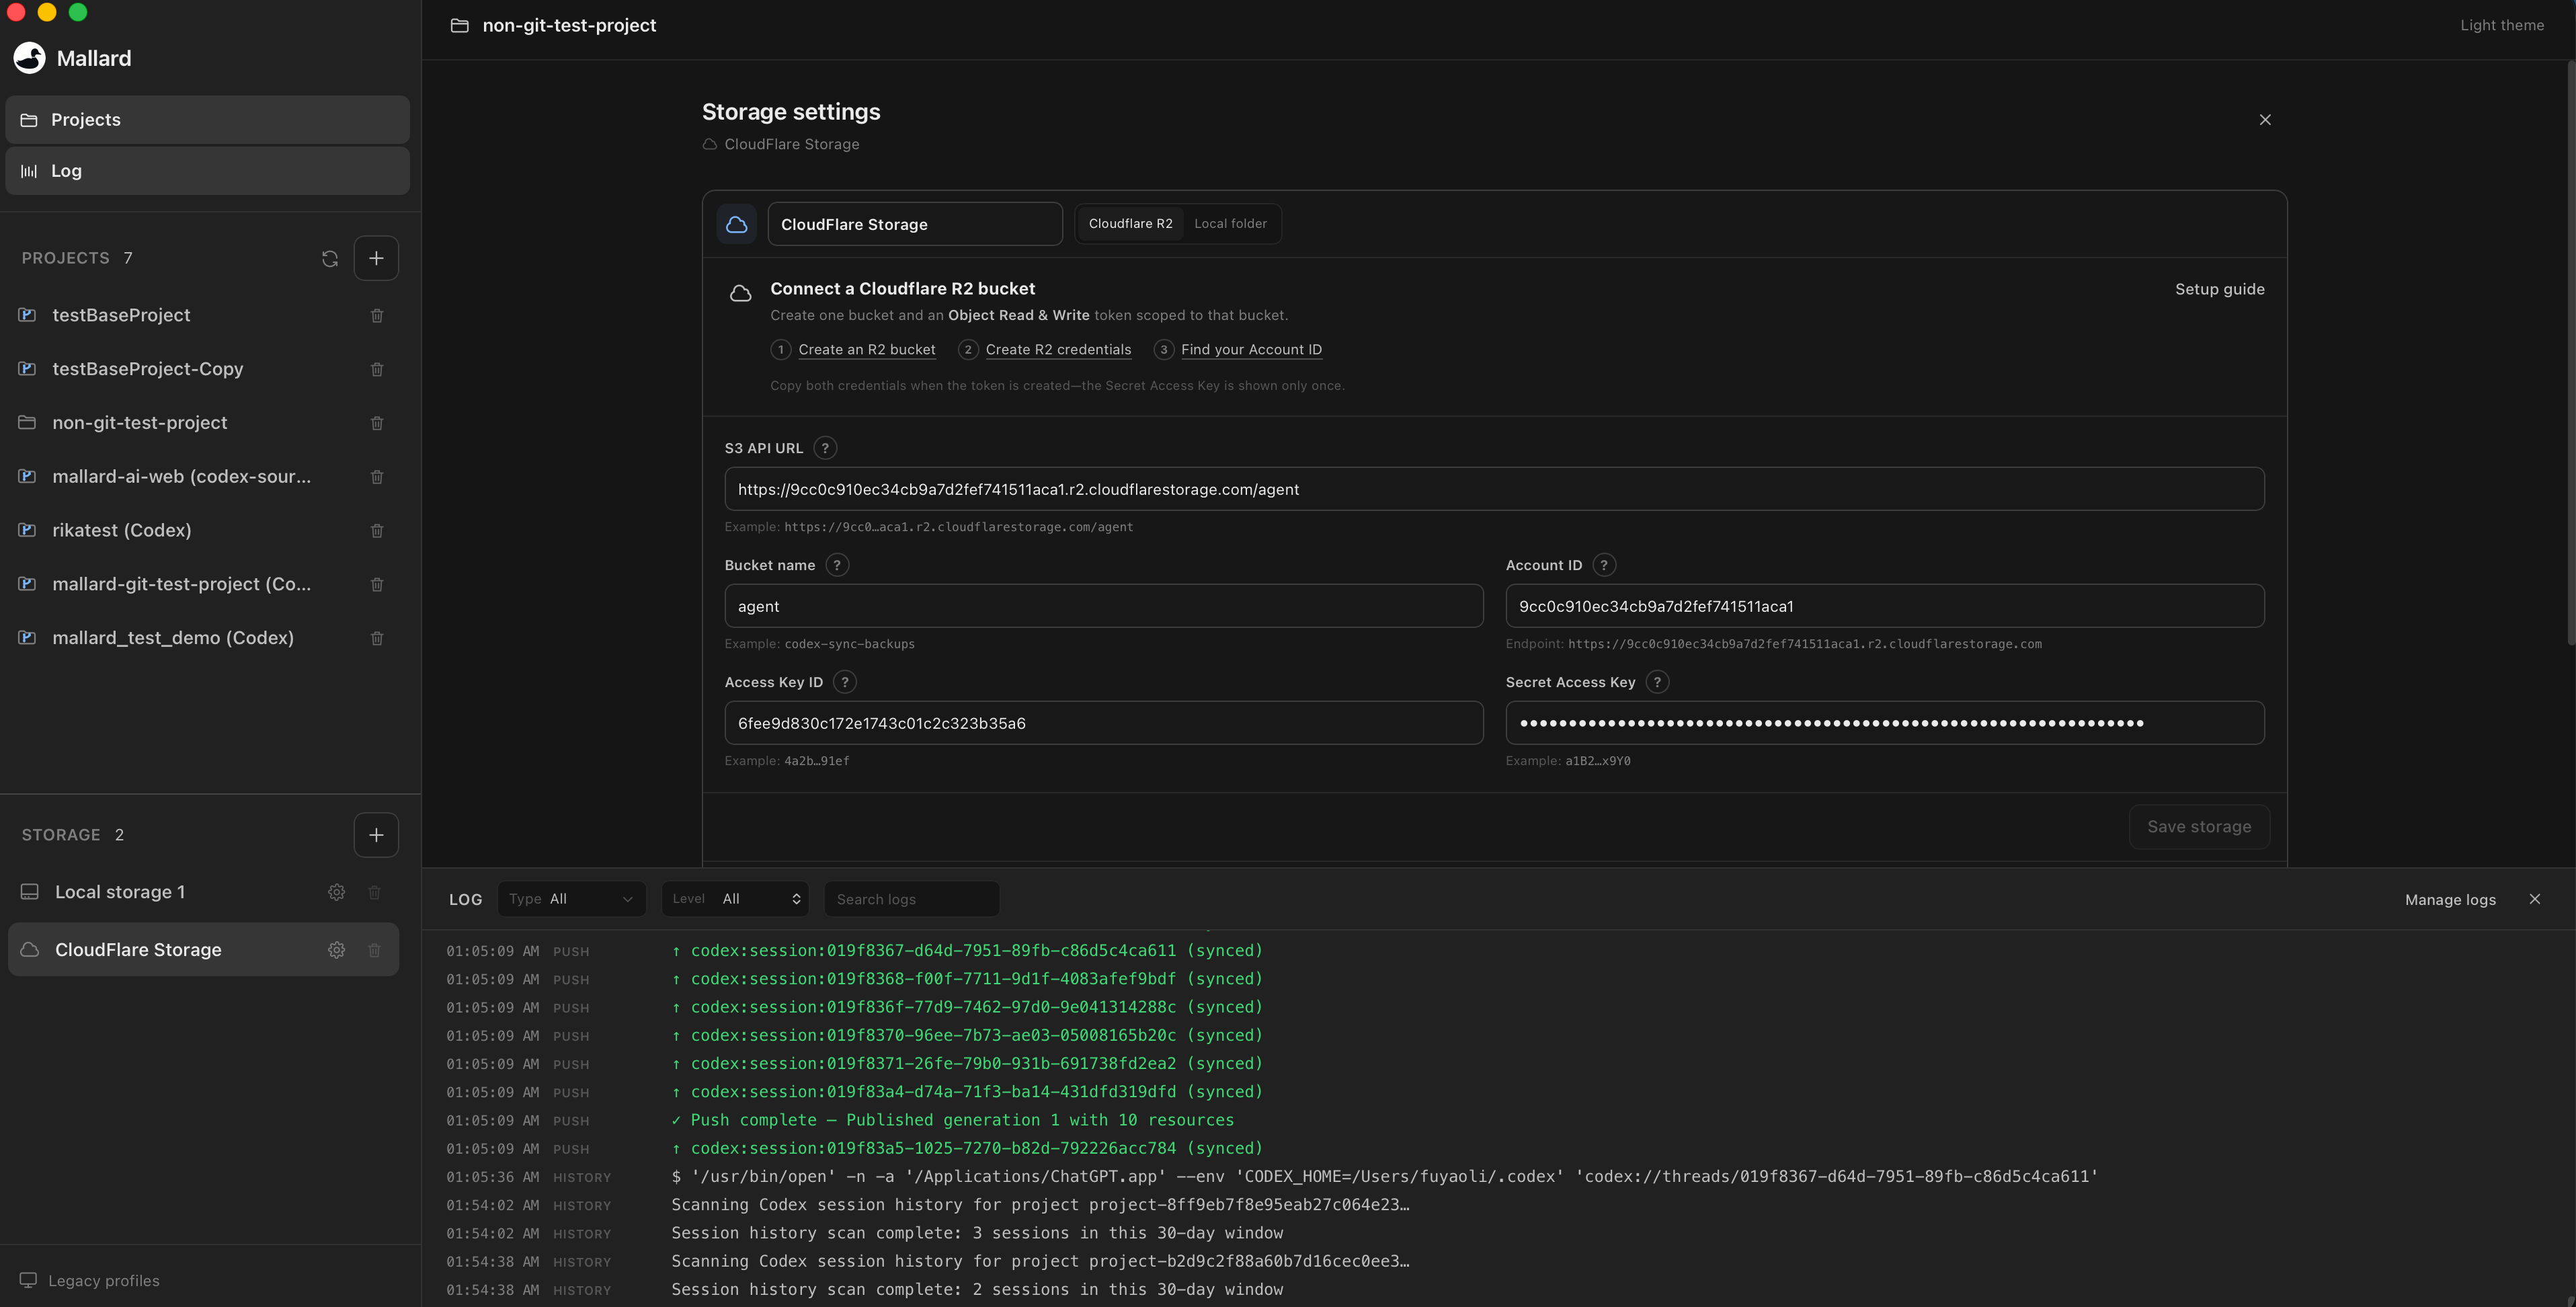
Task: Open the log Level dropdown
Action: point(736,899)
